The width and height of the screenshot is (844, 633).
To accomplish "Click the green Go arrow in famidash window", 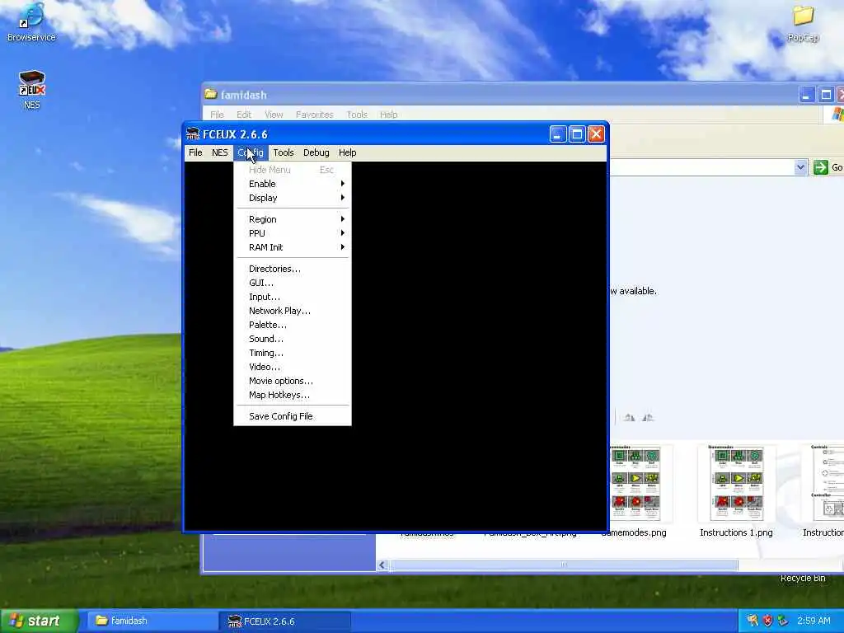I will (x=821, y=167).
